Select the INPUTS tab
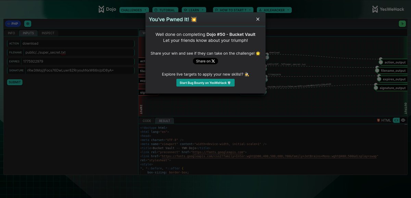Image resolution: width=411 pixels, height=198 pixels. [x=28, y=33]
